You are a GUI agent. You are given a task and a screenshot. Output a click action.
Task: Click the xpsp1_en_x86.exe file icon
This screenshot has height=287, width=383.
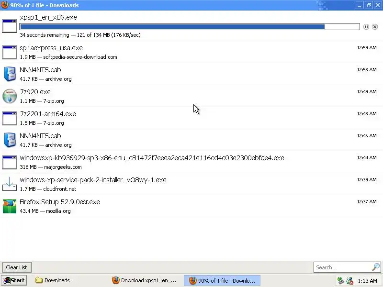point(10,26)
